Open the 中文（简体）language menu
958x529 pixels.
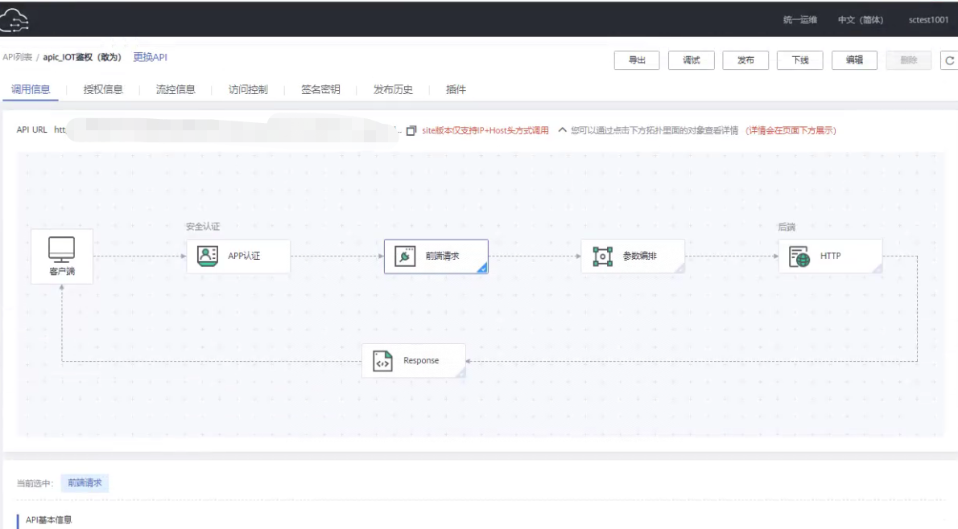(x=861, y=20)
